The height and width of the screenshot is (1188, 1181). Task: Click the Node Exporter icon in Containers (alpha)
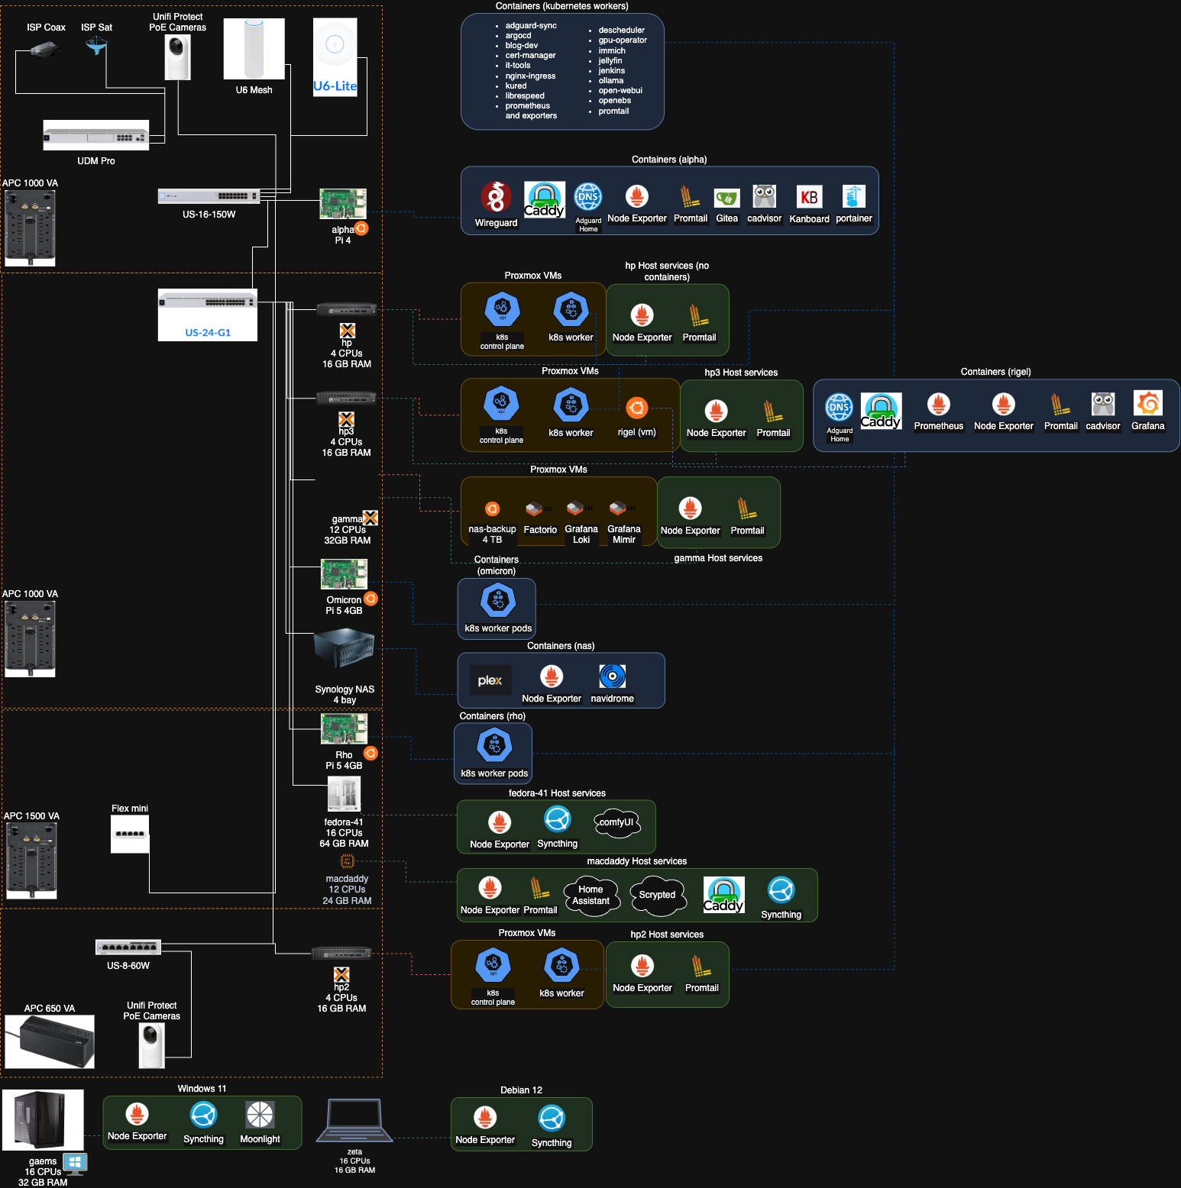(637, 196)
